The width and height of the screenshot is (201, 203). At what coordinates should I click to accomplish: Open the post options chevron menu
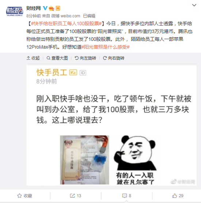(194, 5)
